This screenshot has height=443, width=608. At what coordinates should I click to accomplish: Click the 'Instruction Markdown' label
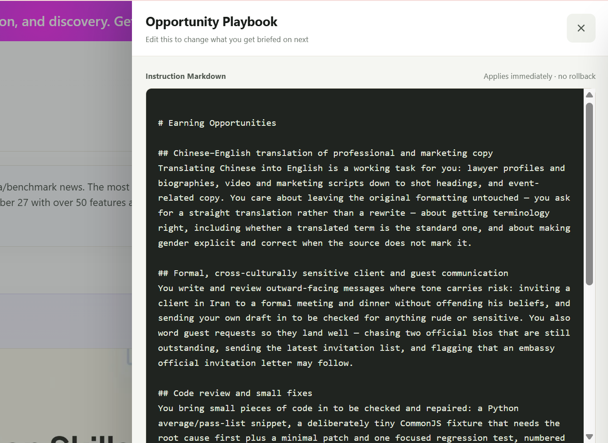pyautogui.click(x=186, y=76)
